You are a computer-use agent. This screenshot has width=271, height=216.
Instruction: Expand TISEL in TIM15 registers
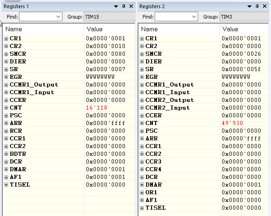pos(6,184)
